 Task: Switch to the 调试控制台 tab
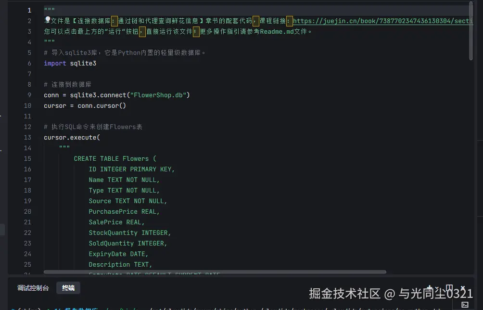point(33,288)
